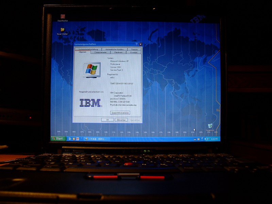The height and width of the screenshot is (204, 272).
Task: Click the Supportinformationen button
Action: click(x=120, y=113)
